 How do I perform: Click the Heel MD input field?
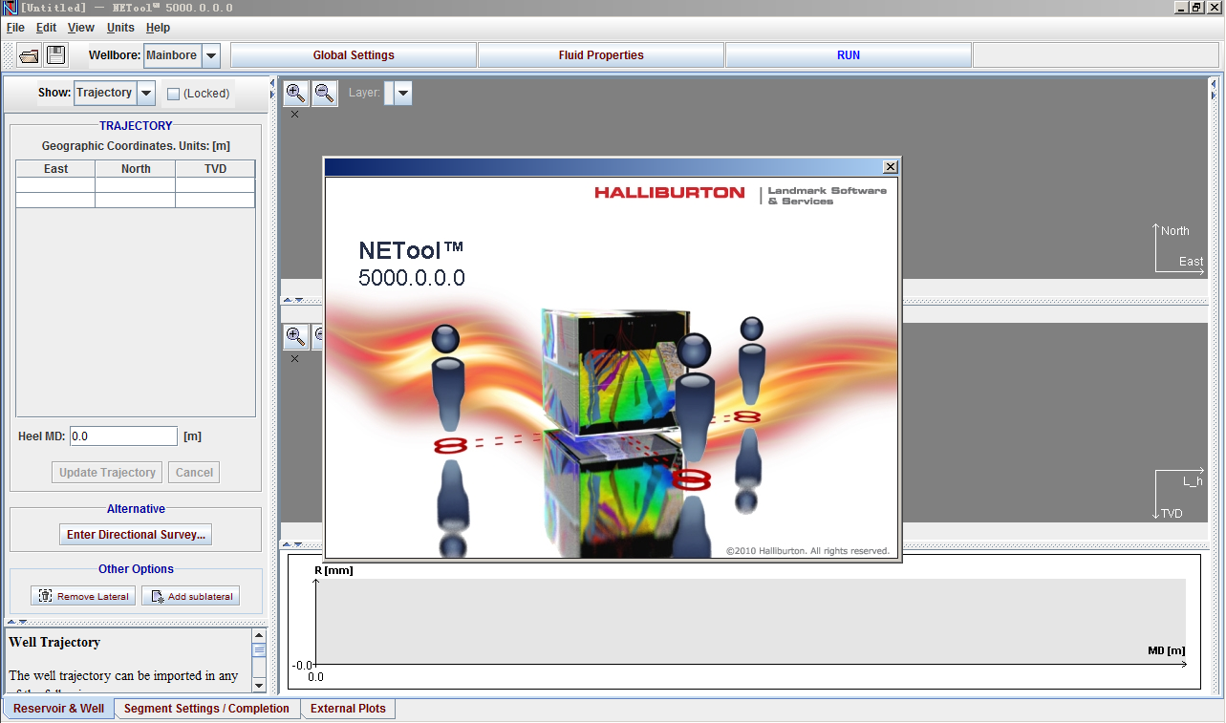point(123,436)
